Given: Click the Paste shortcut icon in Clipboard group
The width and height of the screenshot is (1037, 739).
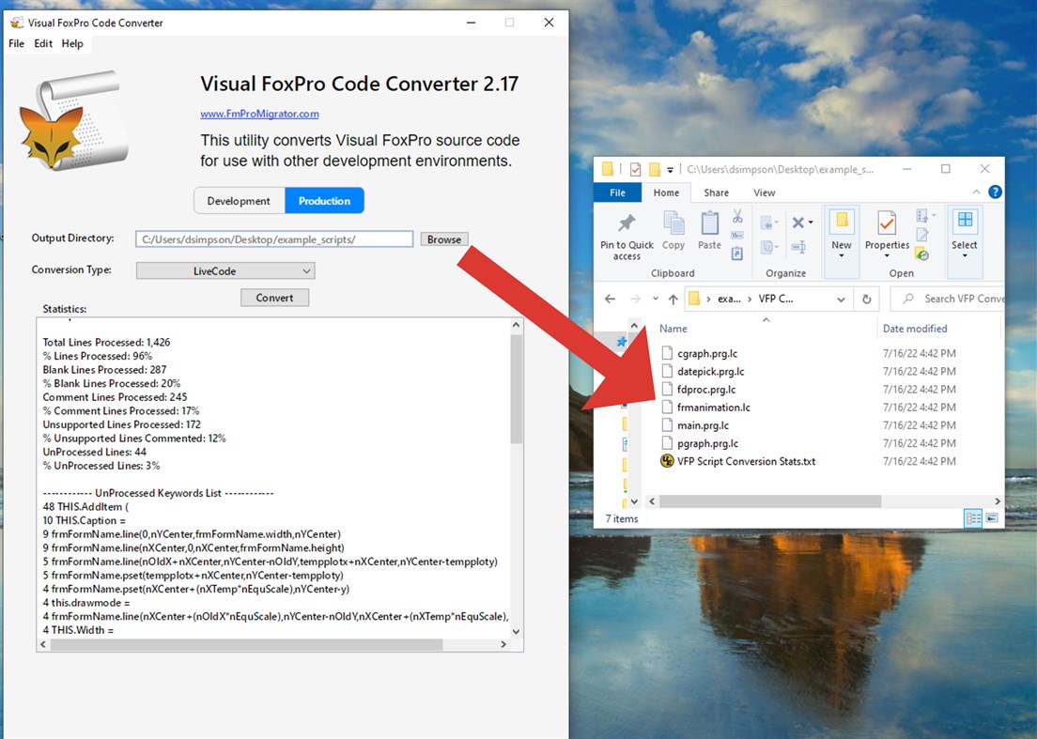Looking at the screenshot, I should (x=737, y=254).
